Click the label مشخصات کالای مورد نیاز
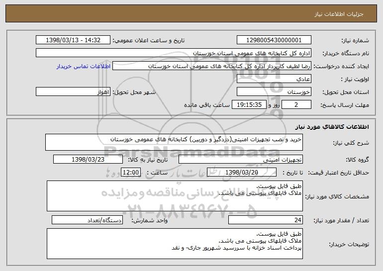Viewport: 383px width, 271px height. tap(337, 196)
